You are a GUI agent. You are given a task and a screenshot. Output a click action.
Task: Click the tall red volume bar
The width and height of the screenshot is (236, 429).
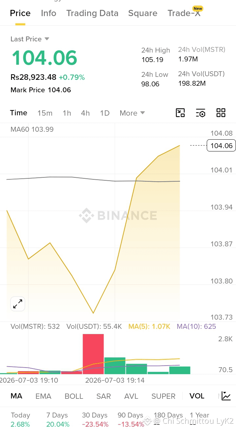[93, 354]
